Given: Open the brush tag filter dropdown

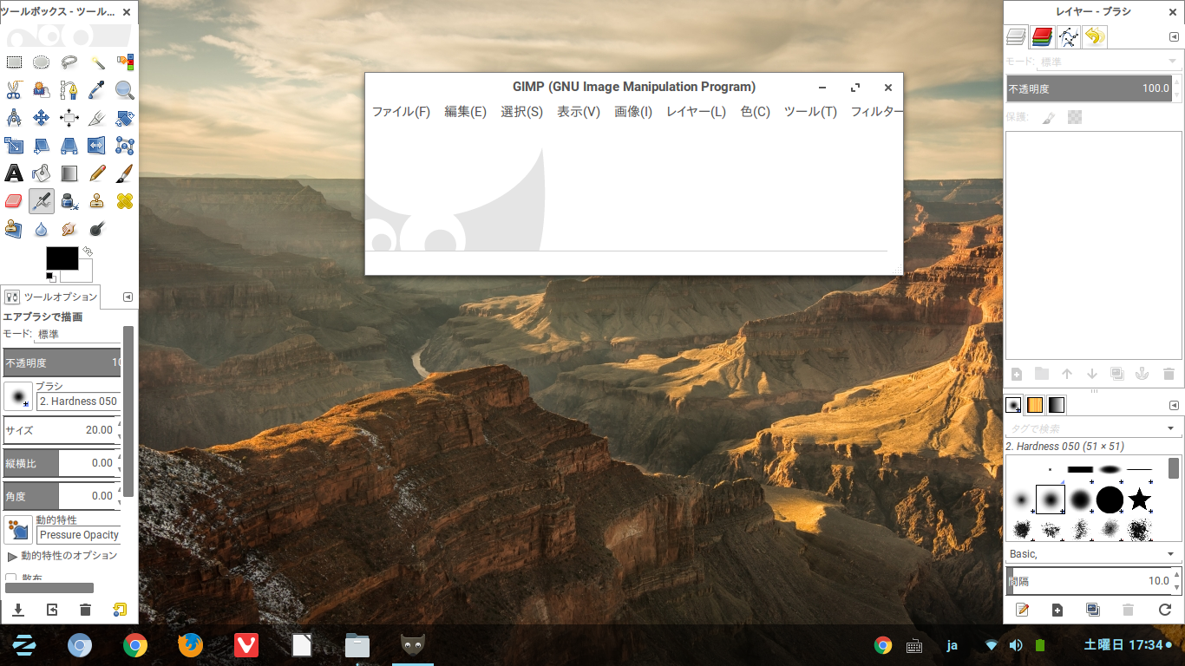Looking at the screenshot, I should coord(1170,428).
